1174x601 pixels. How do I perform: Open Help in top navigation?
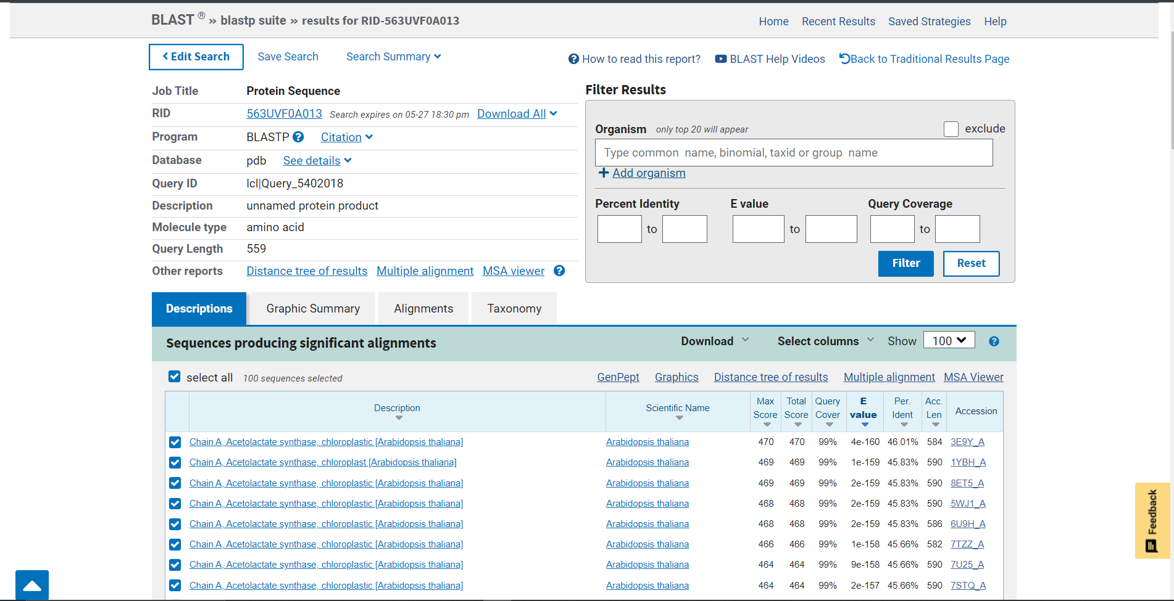point(995,22)
